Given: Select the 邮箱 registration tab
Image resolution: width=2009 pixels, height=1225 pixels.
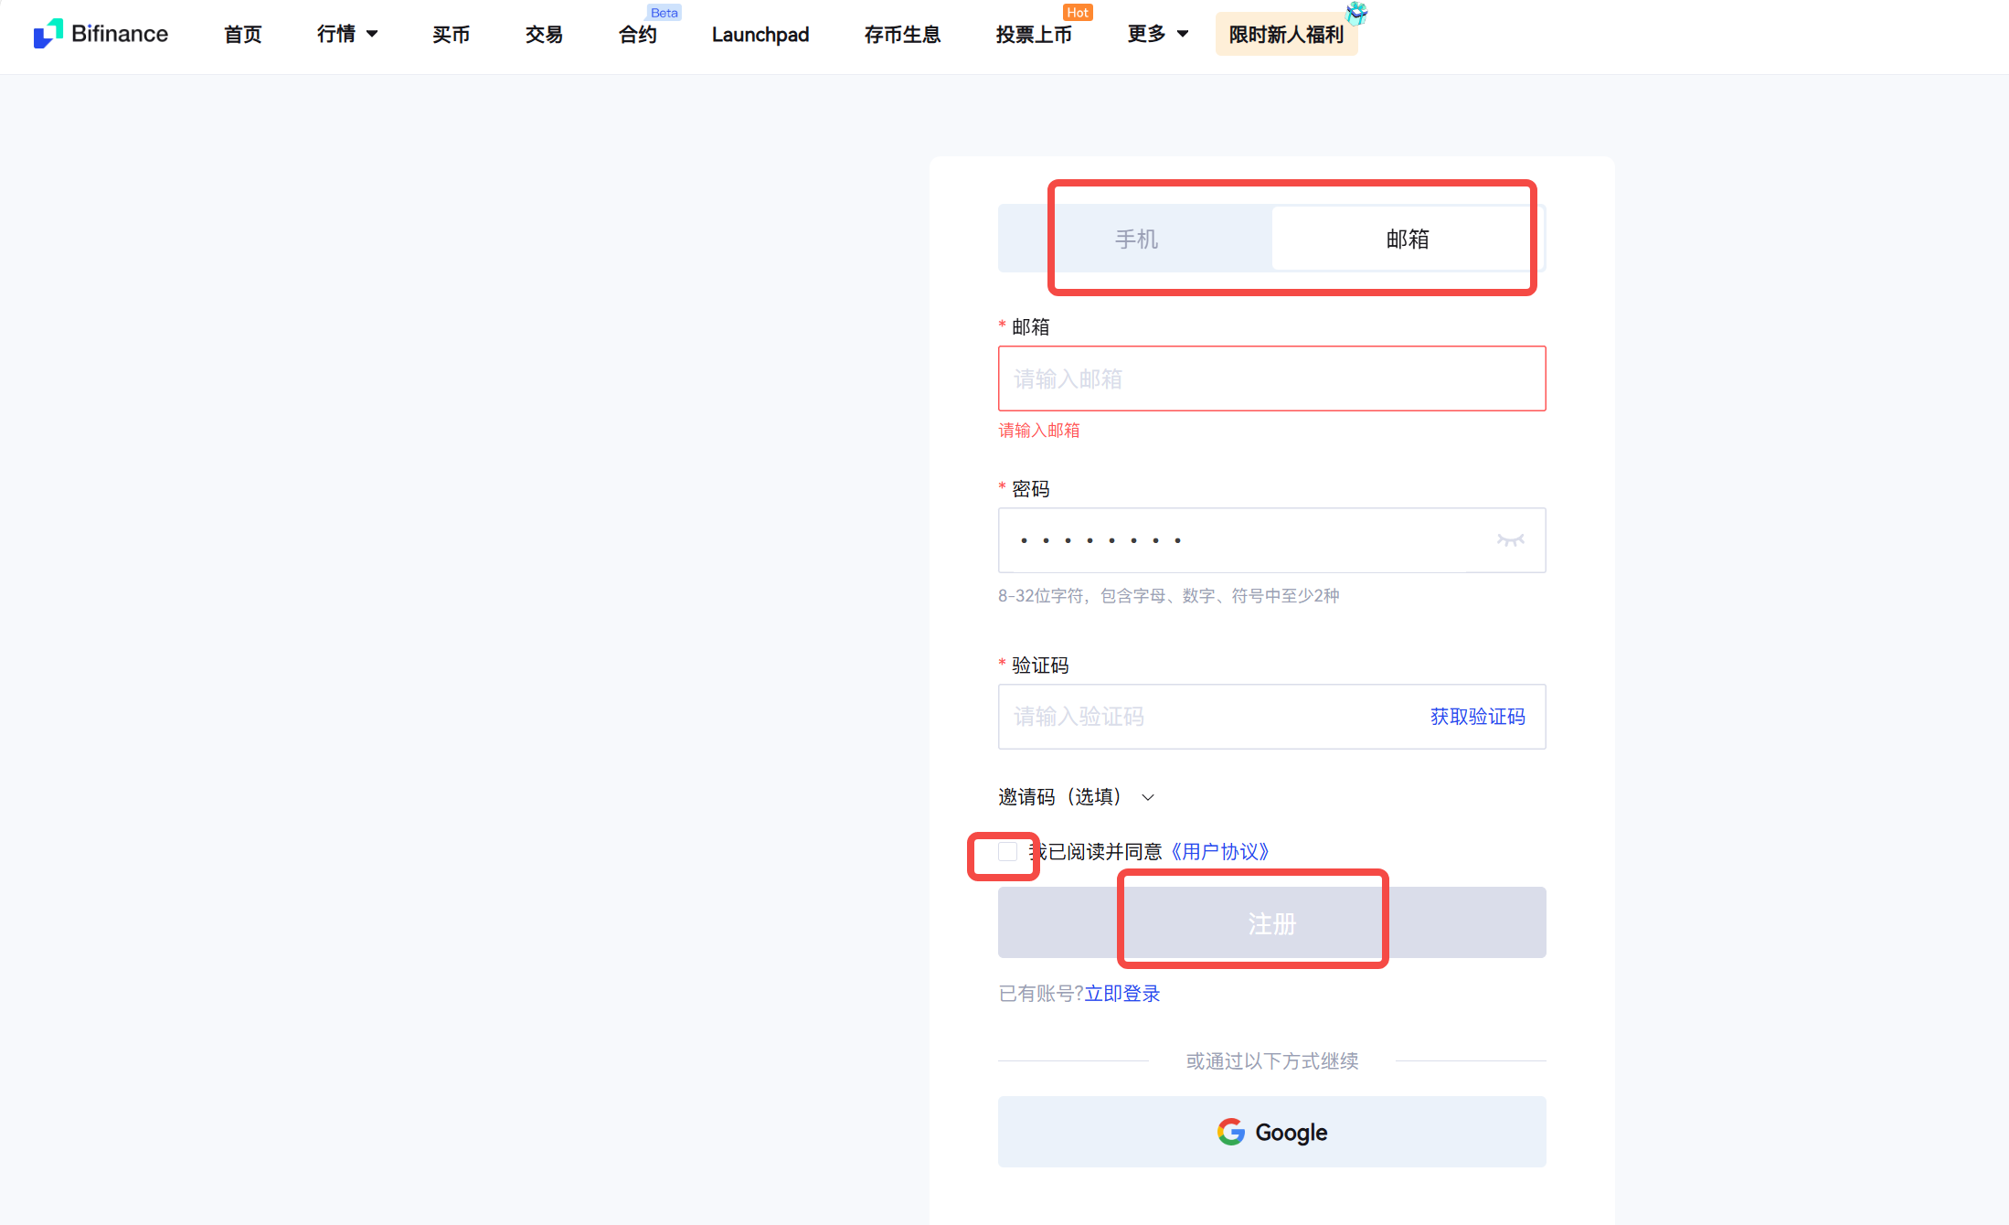Looking at the screenshot, I should 1407,239.
